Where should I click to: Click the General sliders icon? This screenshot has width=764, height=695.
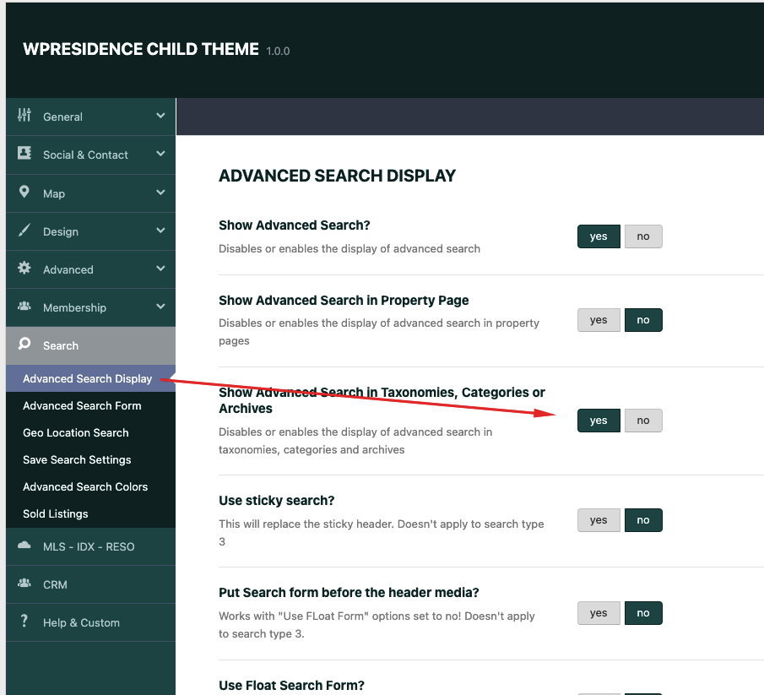[x=24, y=115]
